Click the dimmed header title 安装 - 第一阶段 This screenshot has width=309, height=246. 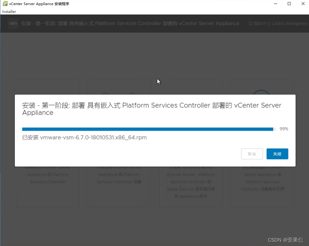(130, 23)
